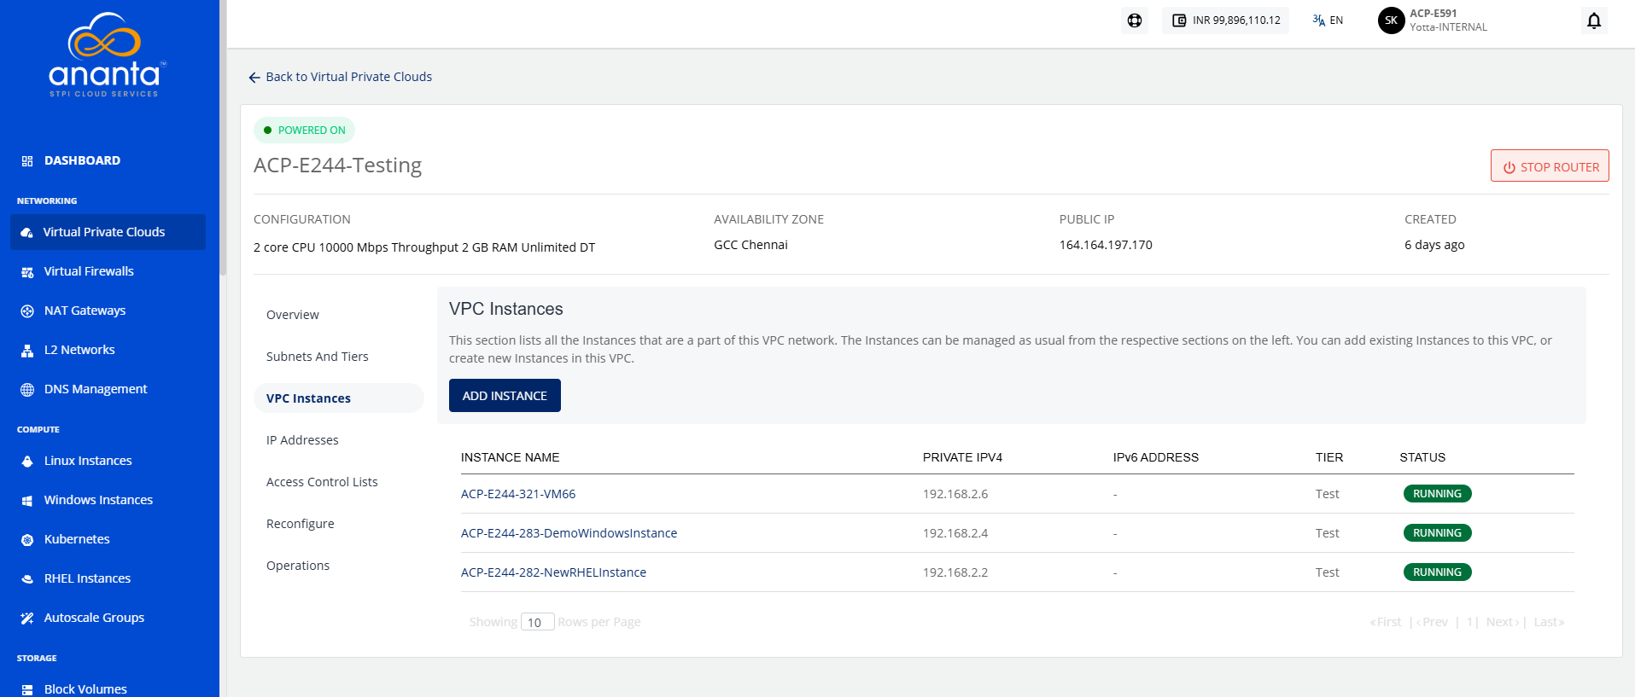Click the Virtual Private Clouds cloud icon
This screenshot has width=1635, height=697.
point(26,232)
